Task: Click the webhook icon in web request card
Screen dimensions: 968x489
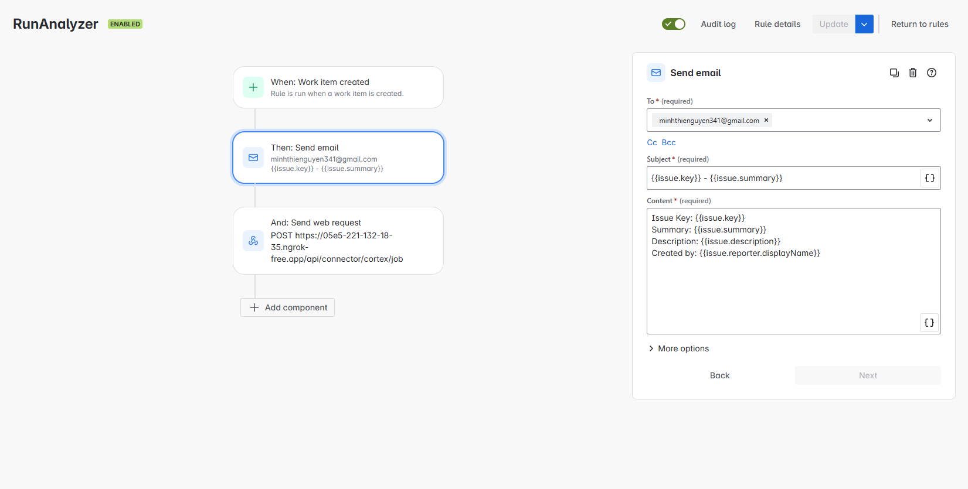Action: point(253,241)
